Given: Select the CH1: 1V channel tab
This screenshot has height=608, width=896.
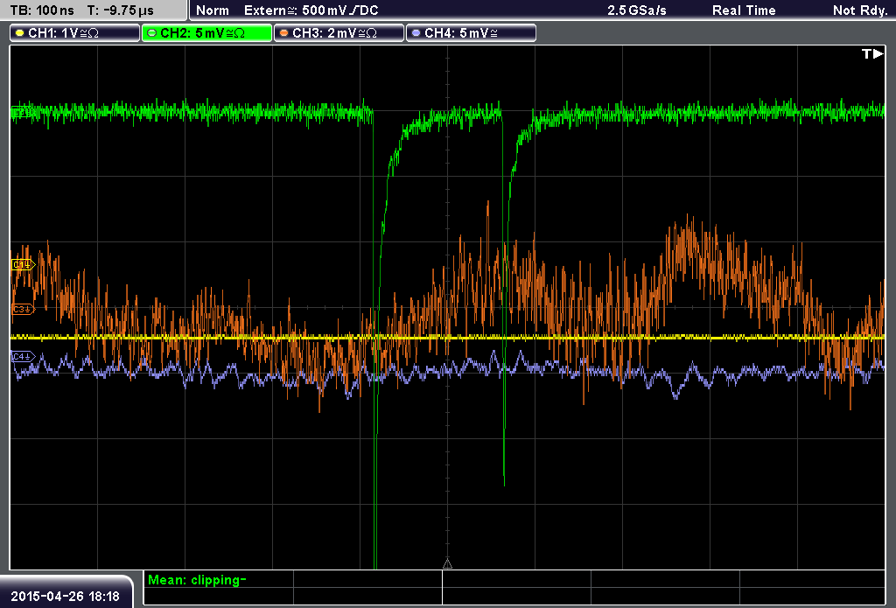Looking at the screenshot, I should tap(75, 33).
